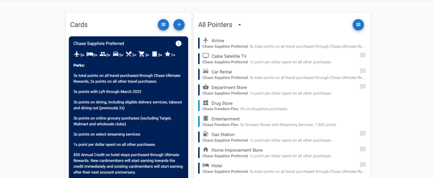Click the comment icon beside Gas Station

[x=363, y=134]
